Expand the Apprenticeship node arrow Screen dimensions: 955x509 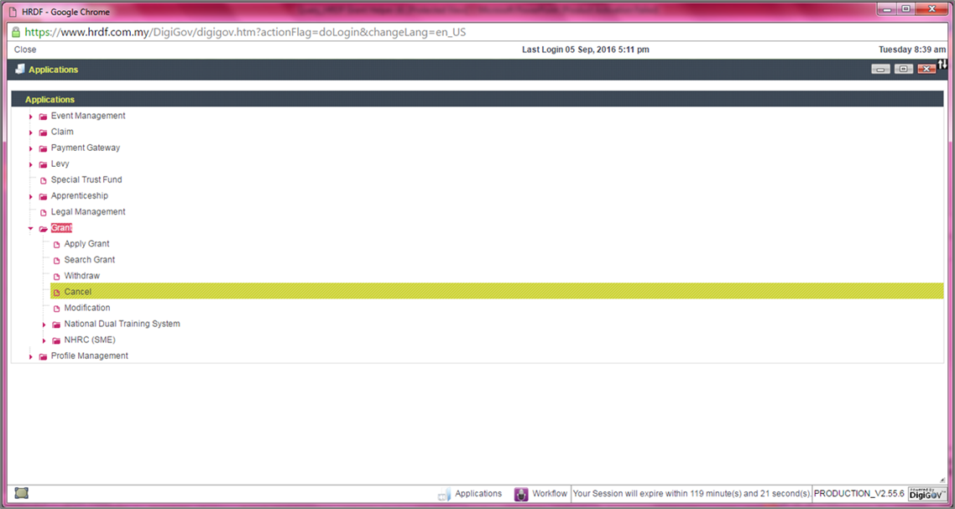[30, 196]
